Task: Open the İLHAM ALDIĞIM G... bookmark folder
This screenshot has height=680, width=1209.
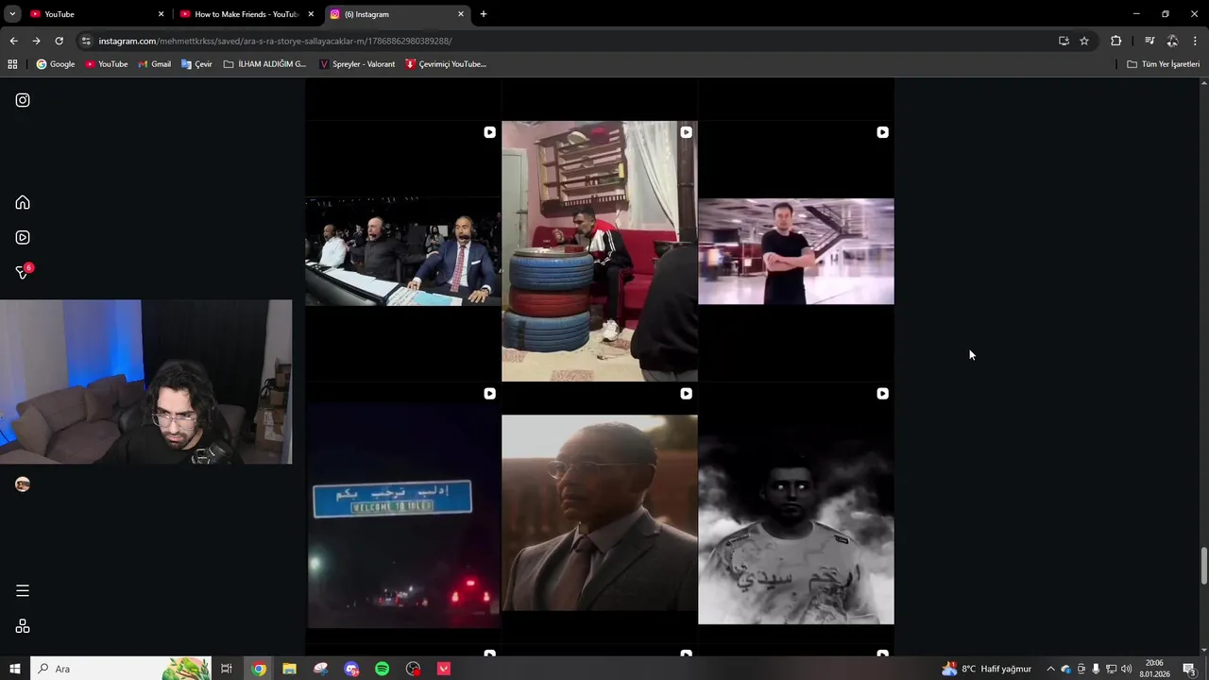Action: 264,64
